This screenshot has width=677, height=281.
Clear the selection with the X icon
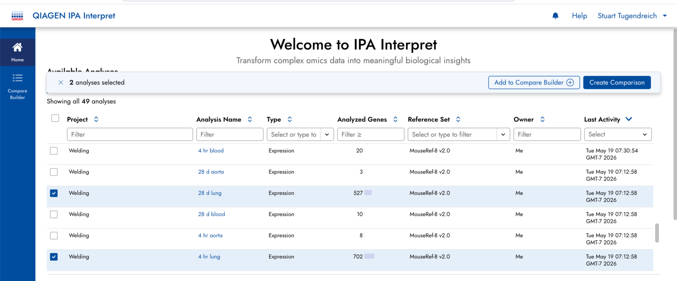61,82
